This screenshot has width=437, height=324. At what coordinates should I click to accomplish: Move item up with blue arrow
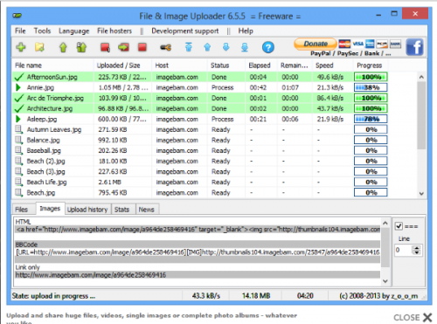(x=207, y=47)
